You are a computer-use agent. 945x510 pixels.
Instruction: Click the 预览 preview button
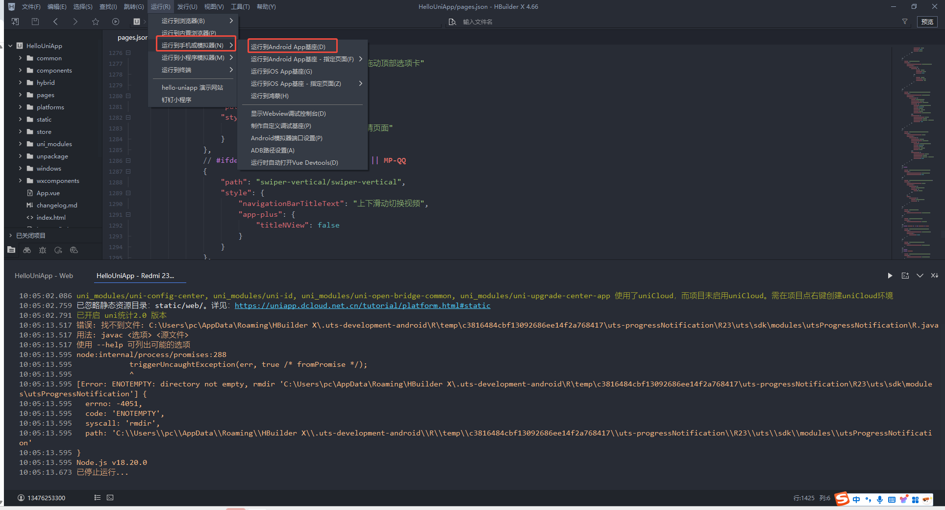927,22
